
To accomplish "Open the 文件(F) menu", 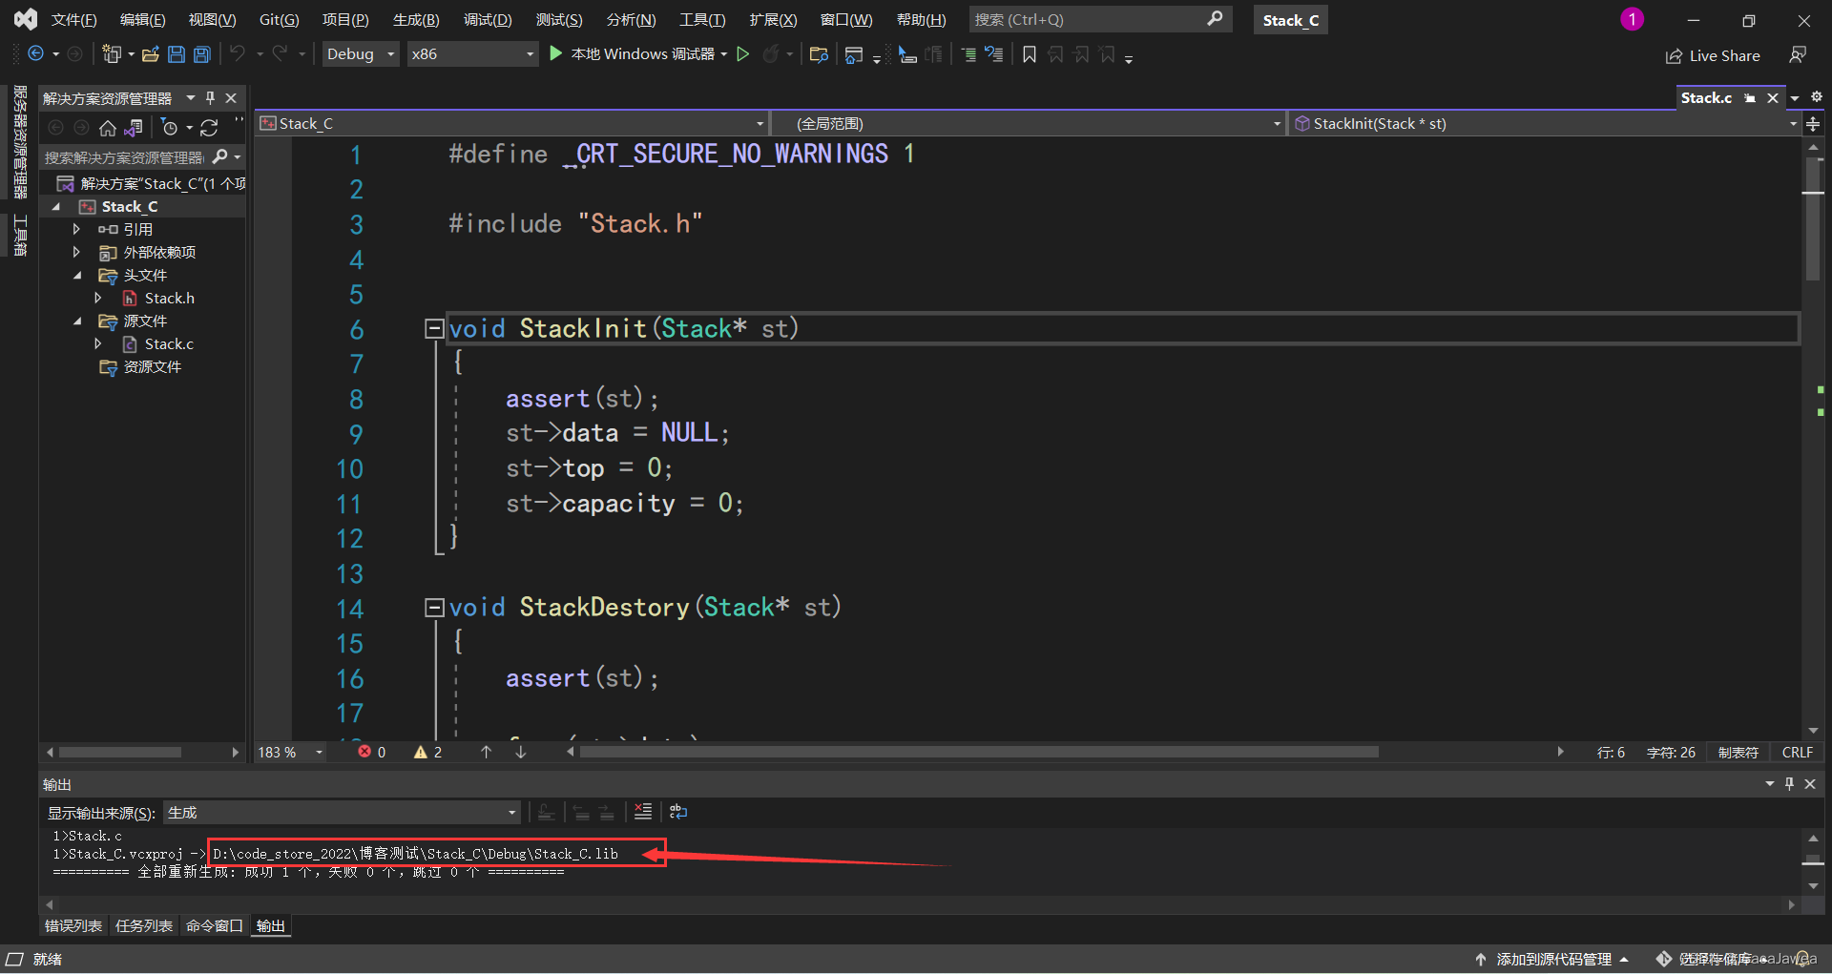I will coord(73,19).
